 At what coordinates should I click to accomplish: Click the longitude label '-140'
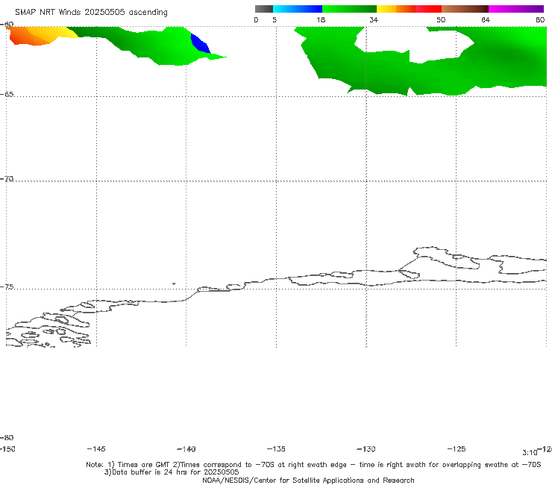click(x=186, y=448)
